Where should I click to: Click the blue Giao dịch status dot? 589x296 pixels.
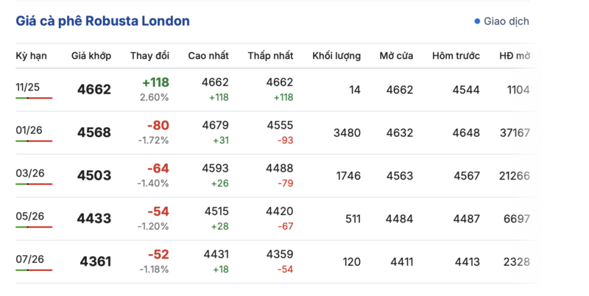coord(477,21)
